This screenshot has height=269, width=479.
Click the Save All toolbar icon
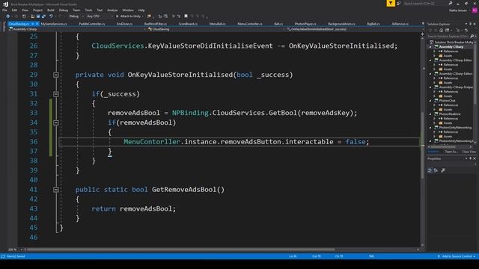[43, 16]
